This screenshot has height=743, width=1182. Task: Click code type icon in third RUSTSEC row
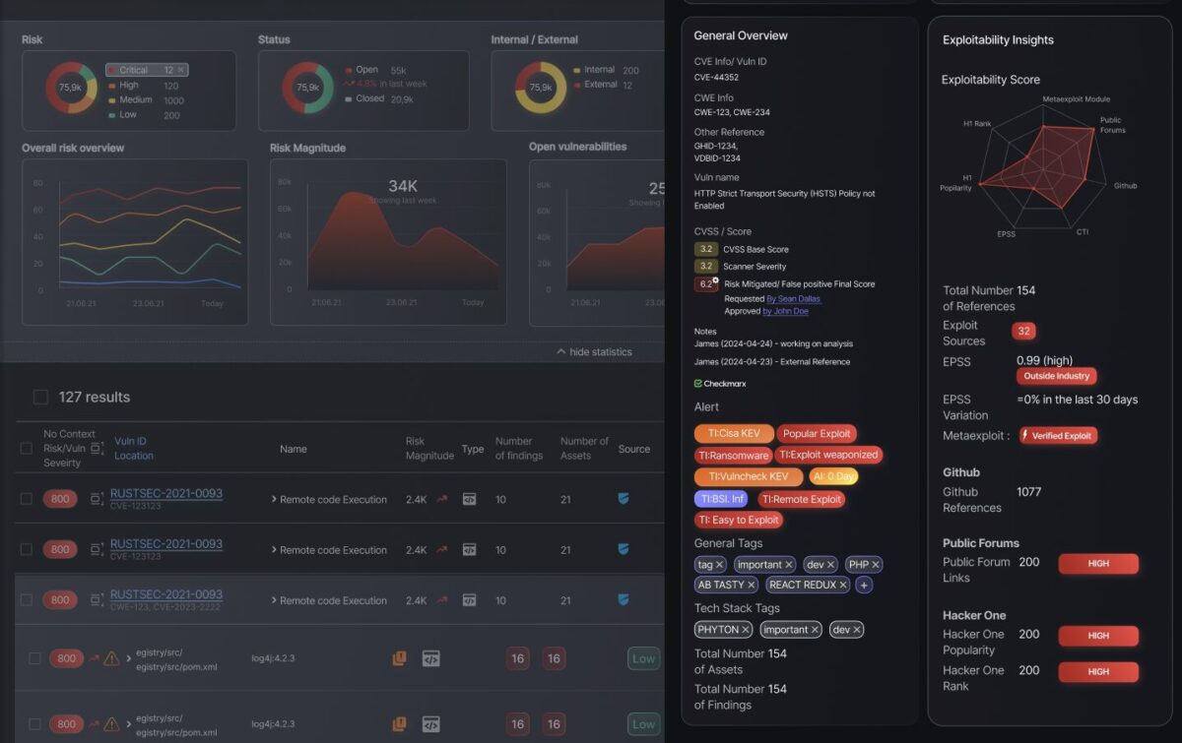click(470, 600)
